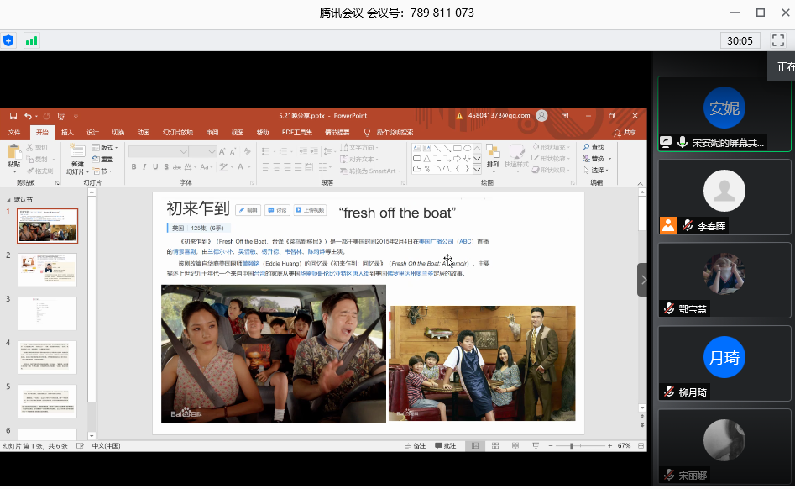Toggle align text left

[266, 167]
